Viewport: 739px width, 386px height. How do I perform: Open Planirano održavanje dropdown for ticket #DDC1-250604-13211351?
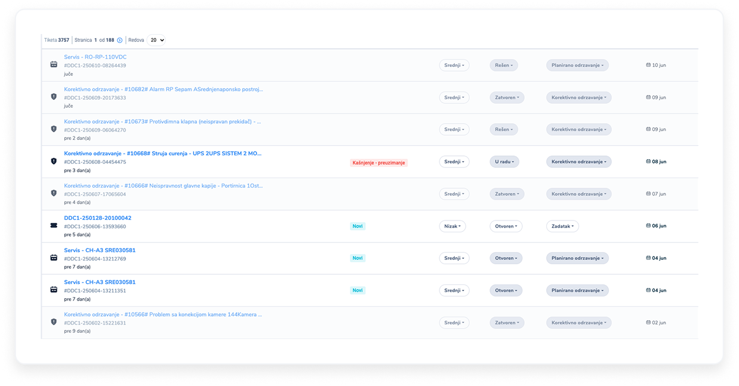(577, 290)
